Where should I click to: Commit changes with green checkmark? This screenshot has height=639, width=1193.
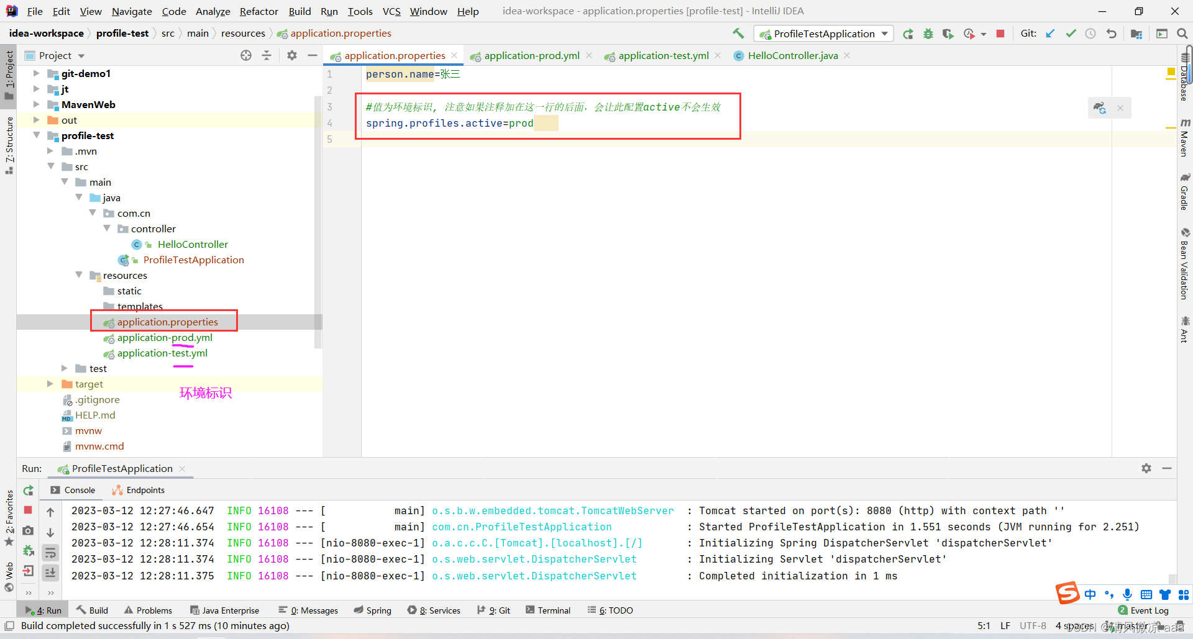click(x=1071, y=34)
